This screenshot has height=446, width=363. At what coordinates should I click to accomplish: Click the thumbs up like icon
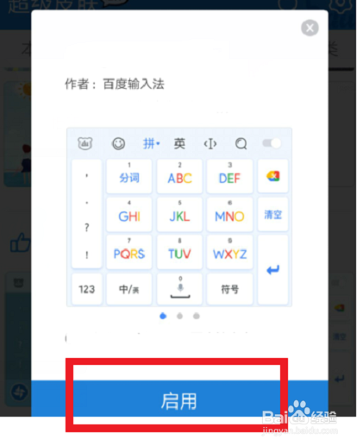point(20,242)
